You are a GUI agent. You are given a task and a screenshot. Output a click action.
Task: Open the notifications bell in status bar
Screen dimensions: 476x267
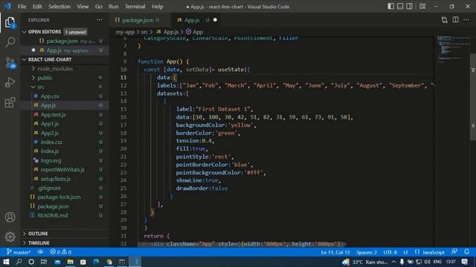coord(466,252)
